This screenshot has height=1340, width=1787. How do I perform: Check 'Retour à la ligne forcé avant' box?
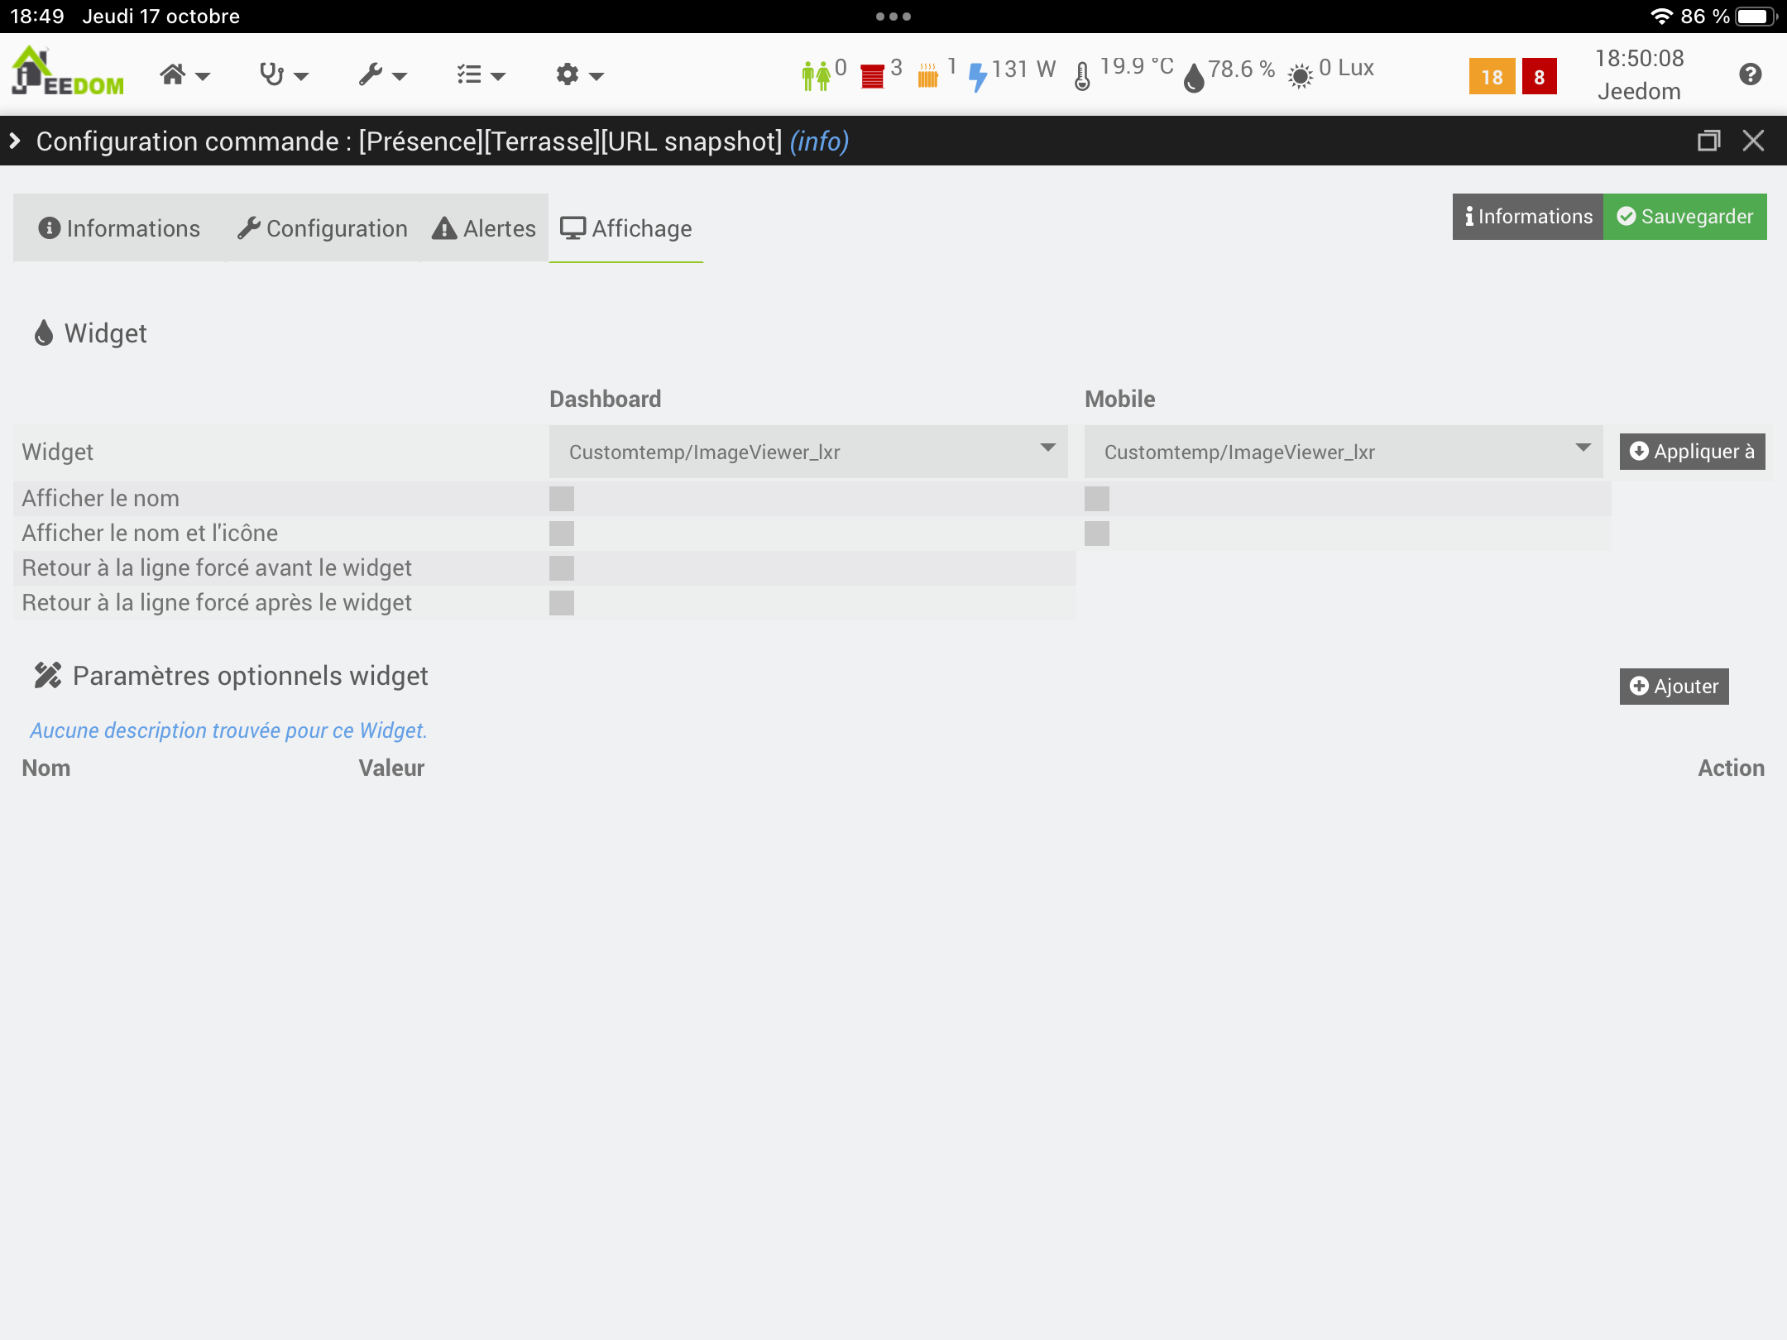coord(562,568)
